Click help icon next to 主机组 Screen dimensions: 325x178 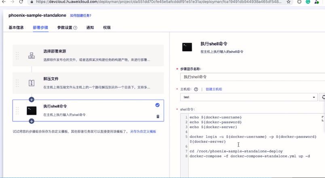[196, 89]
